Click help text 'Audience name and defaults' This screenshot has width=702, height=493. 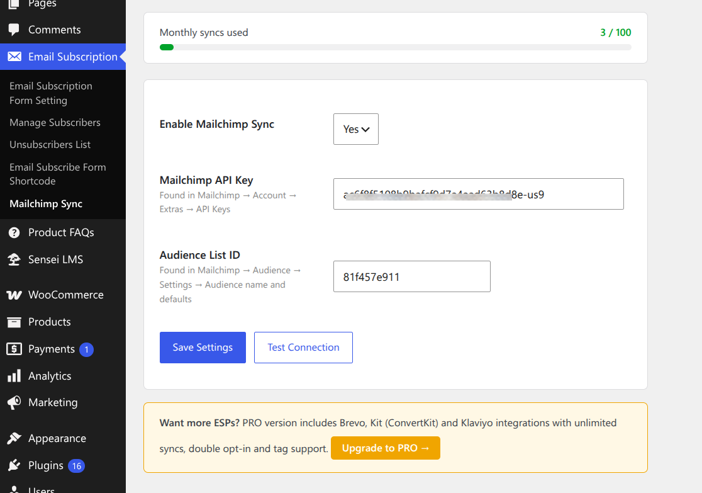[x=223, y=292]
